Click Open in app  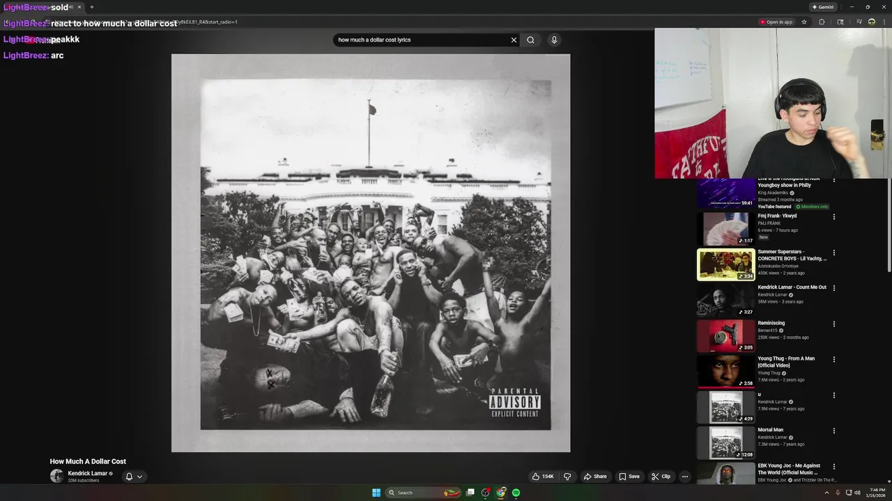tap(776, 22)
